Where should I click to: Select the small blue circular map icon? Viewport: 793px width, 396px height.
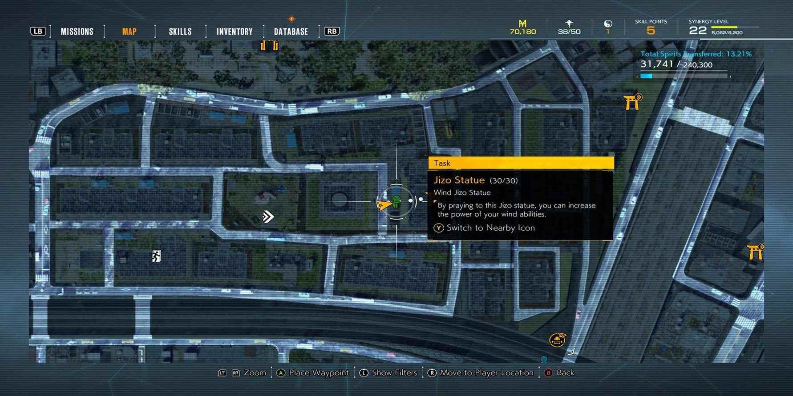[543, 359]
